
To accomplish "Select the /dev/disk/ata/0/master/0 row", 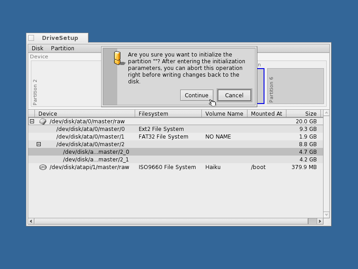I will click(x=175, y=129).
